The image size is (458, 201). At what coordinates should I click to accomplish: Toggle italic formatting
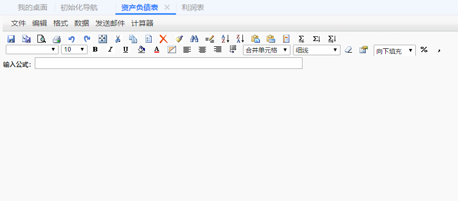click(110, 49)
